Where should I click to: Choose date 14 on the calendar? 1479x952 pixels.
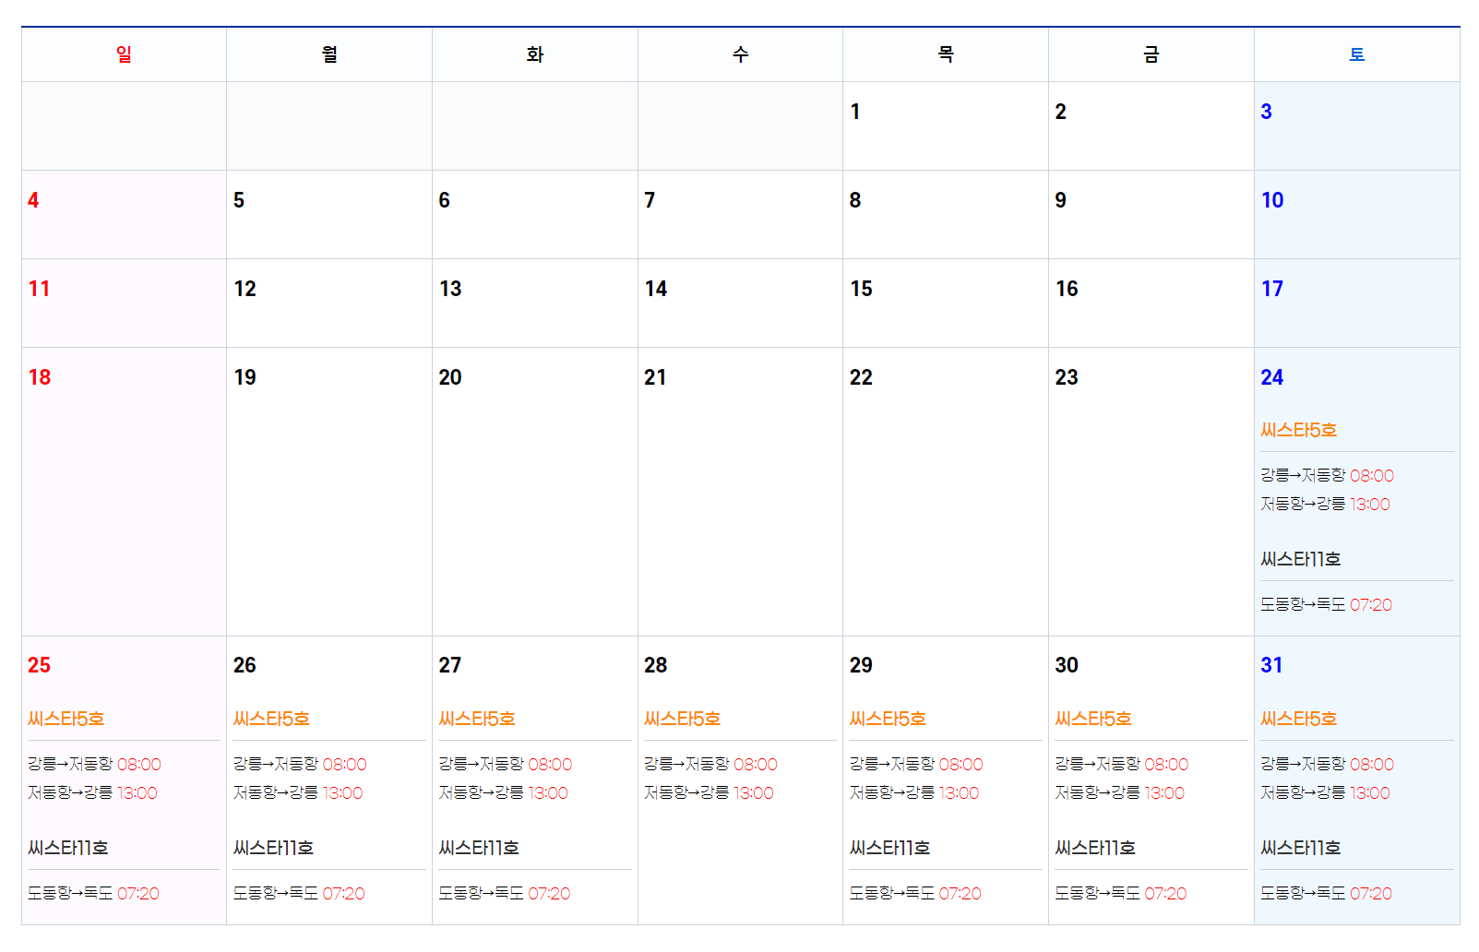tap(656, 289)
